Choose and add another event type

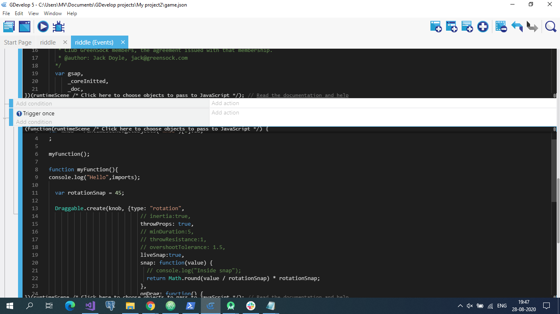[483, 27]
